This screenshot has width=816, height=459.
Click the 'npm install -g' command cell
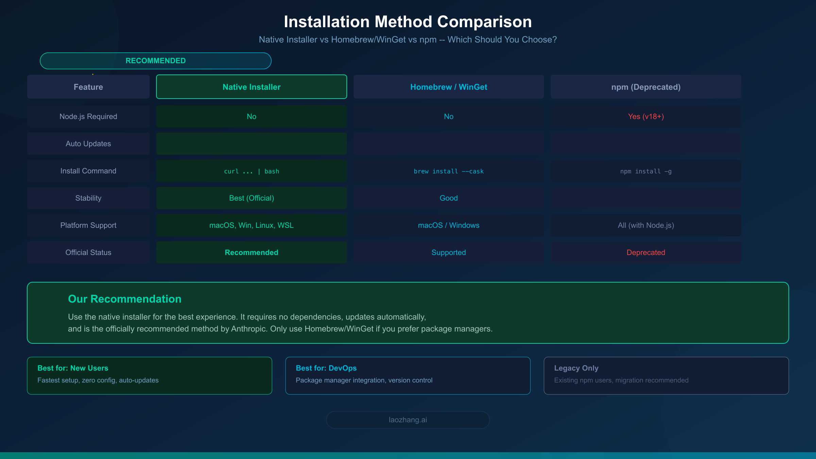point(645,171)
